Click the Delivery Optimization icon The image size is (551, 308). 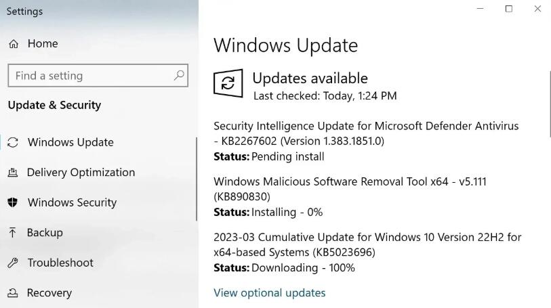(13, 173)
